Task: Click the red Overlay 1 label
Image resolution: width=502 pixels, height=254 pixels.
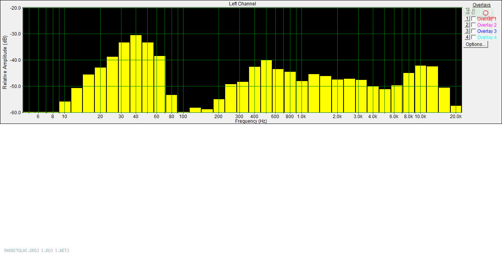Action: tap(487, 19)
